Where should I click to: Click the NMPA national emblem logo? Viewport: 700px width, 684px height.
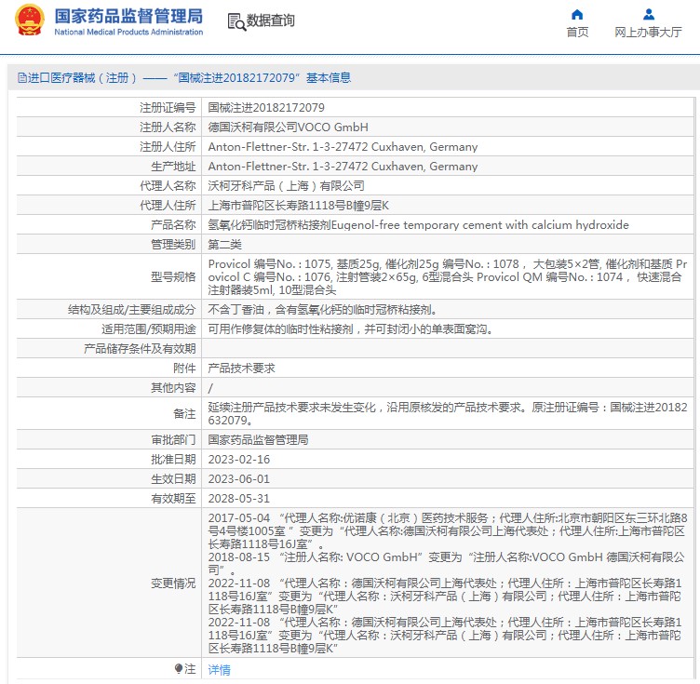(x=30, y=20)
